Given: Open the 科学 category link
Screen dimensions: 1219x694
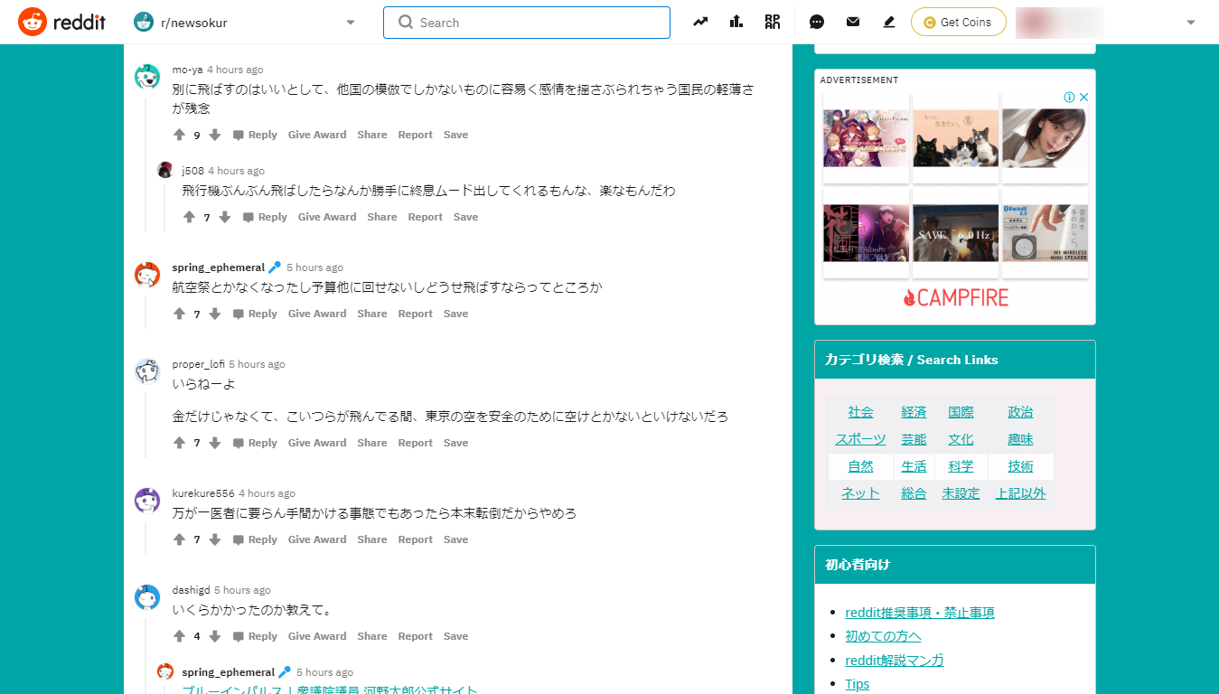Looking at the screenshot, I should (x=961, y=466).
